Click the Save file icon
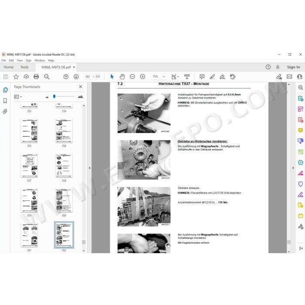The image size is (305, 305). coord(6,77)
